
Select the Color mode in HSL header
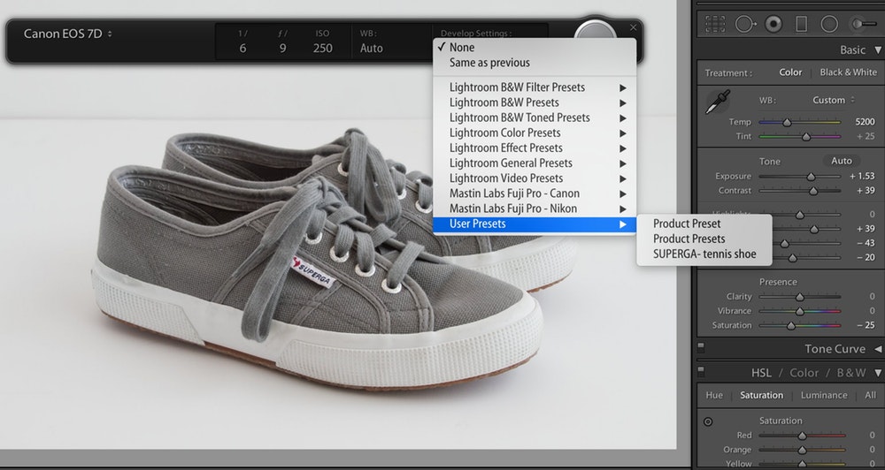pos(804,373)
